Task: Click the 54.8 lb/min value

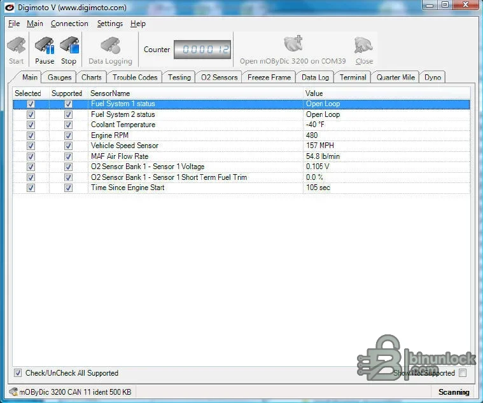Action: pyautogui.click(x=323, y=156)
